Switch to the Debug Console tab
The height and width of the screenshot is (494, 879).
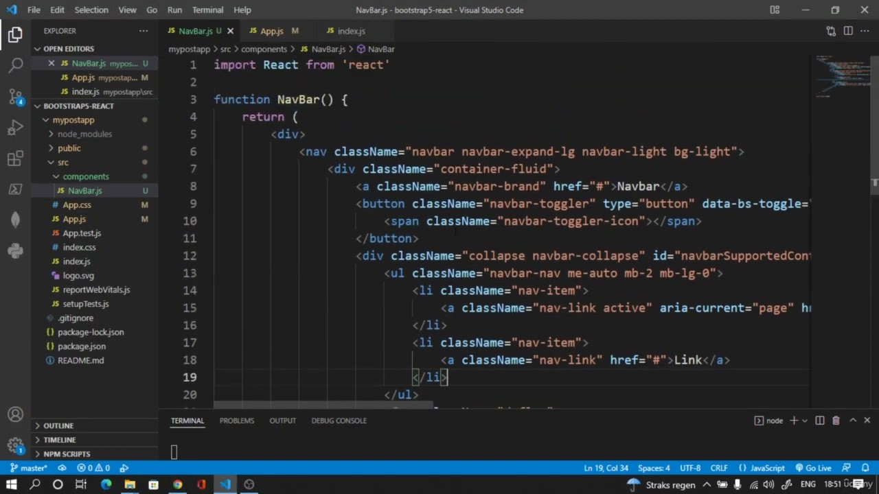(339, 421)
